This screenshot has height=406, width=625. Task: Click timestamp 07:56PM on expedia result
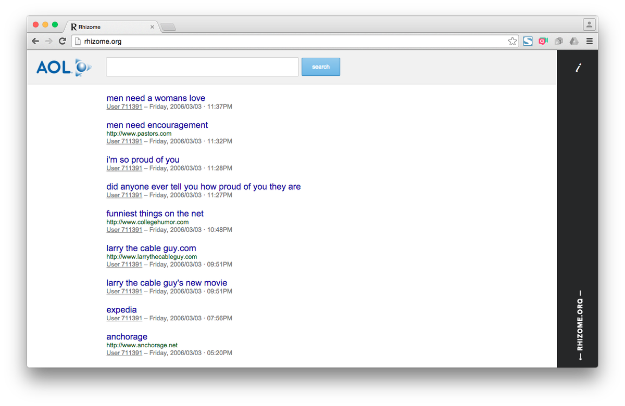pos(220,318)
